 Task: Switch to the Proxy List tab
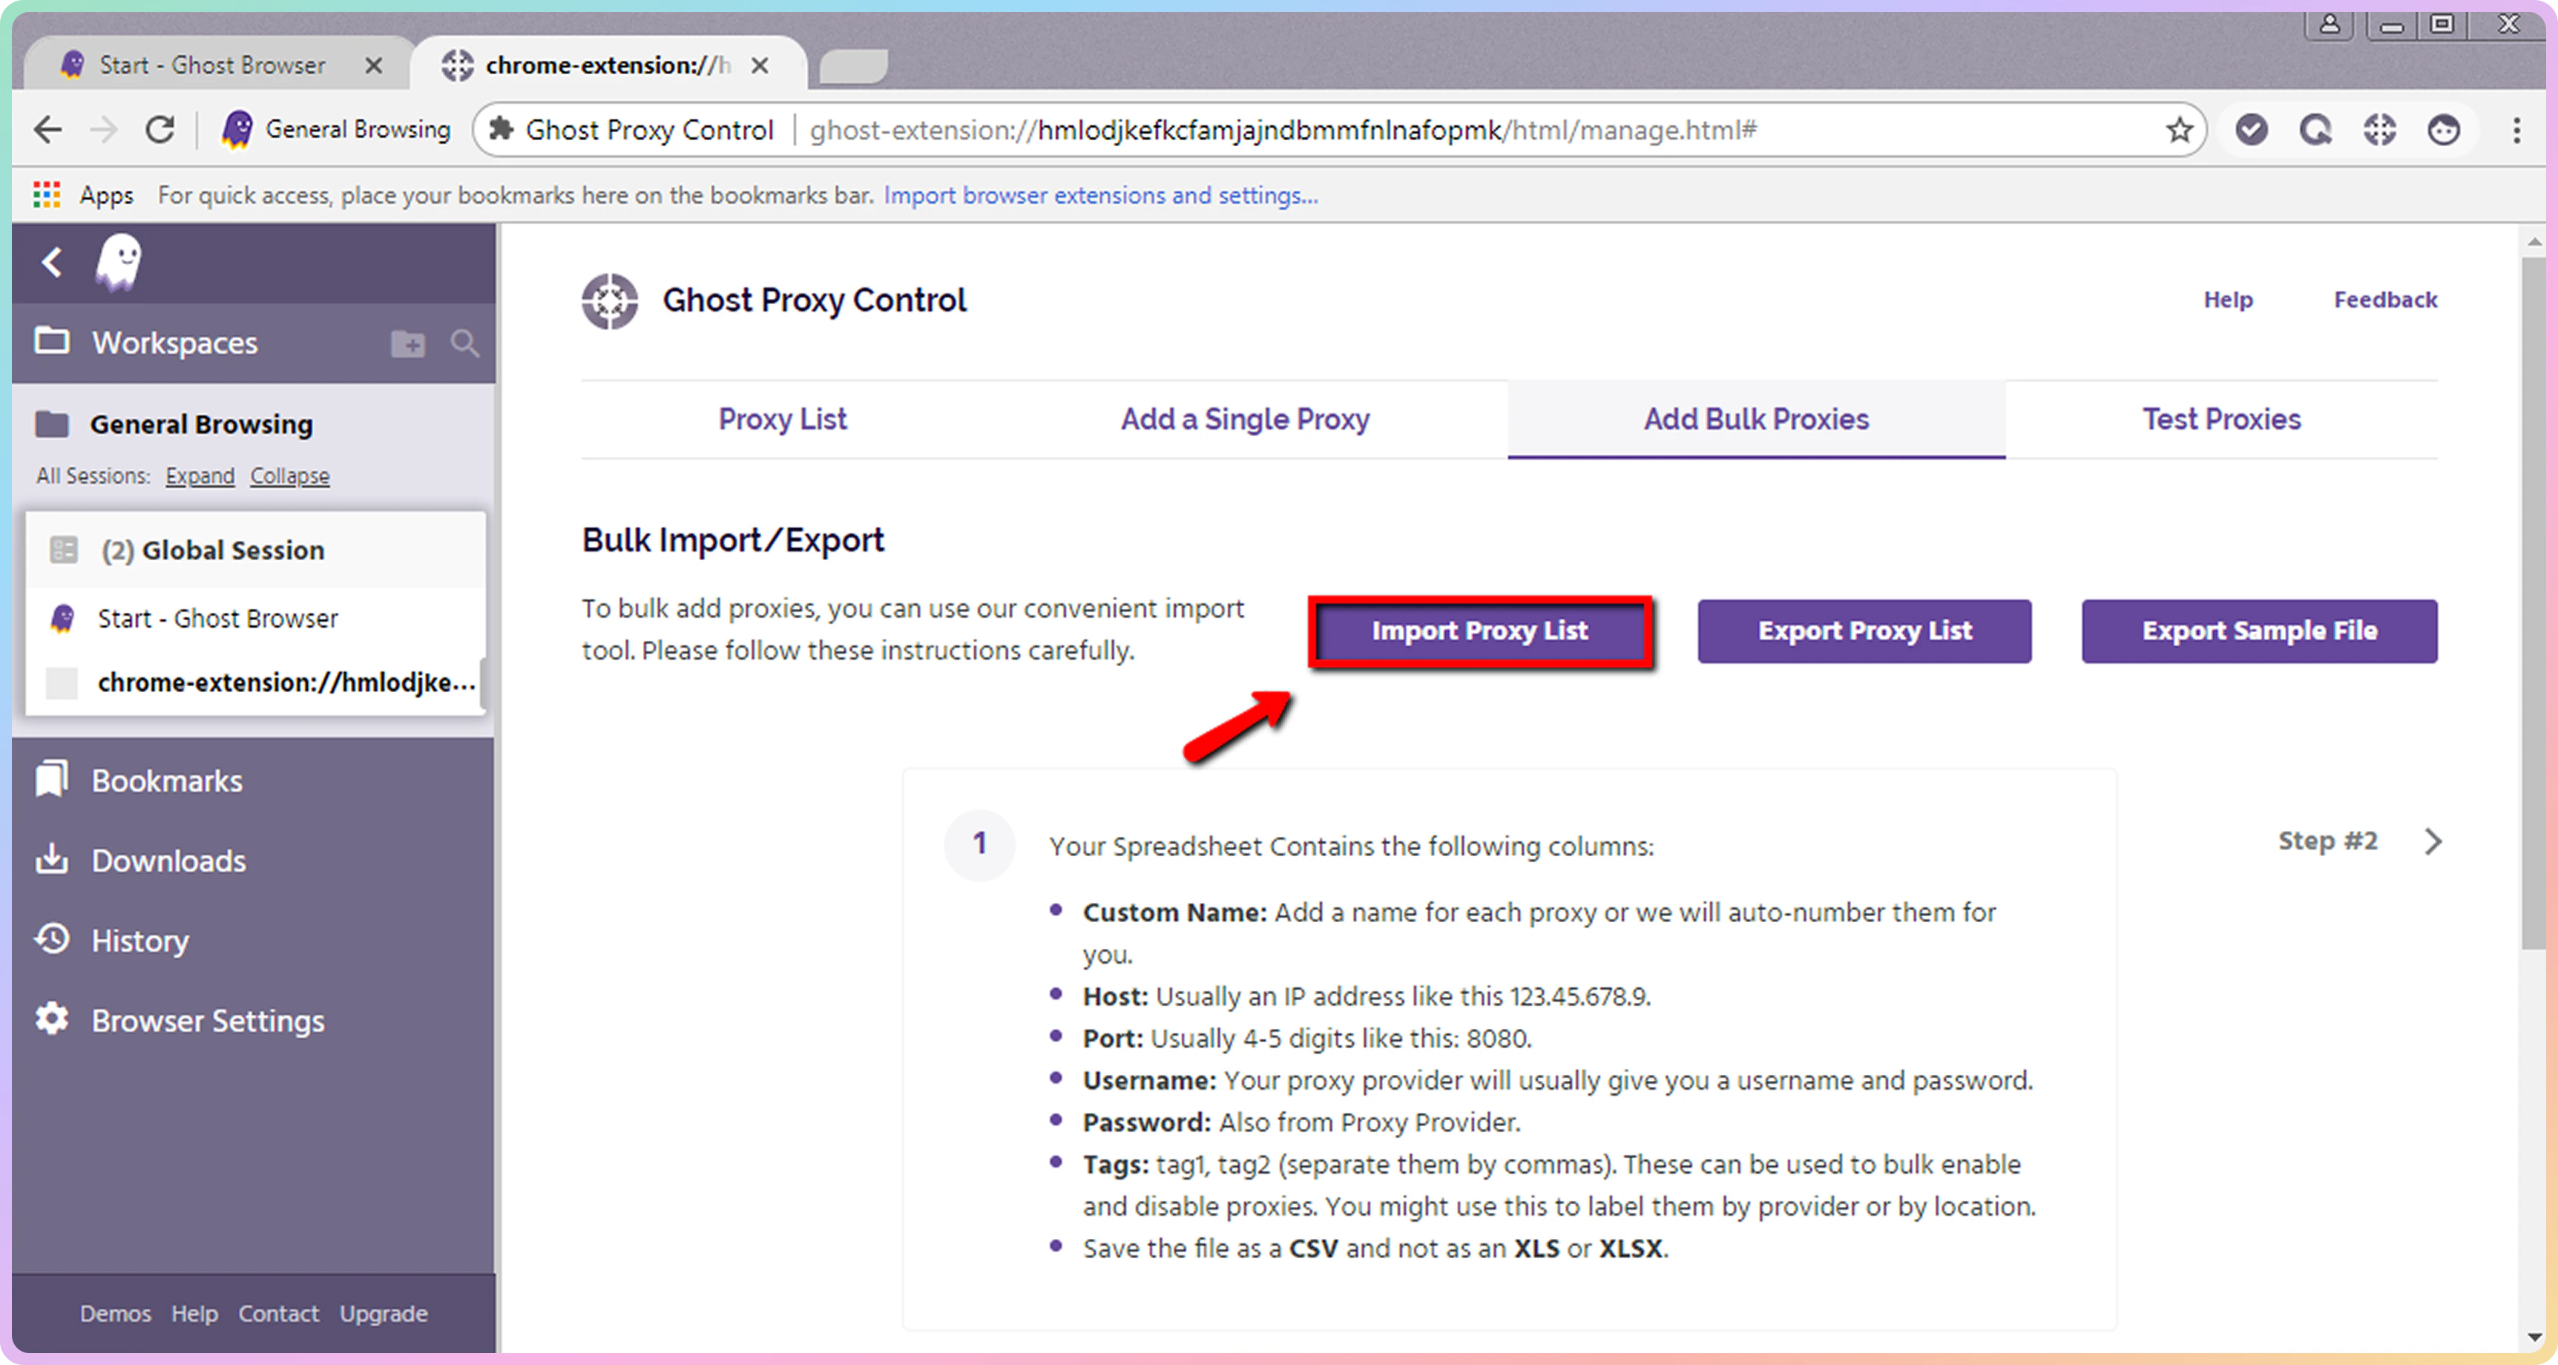point(783,419)
